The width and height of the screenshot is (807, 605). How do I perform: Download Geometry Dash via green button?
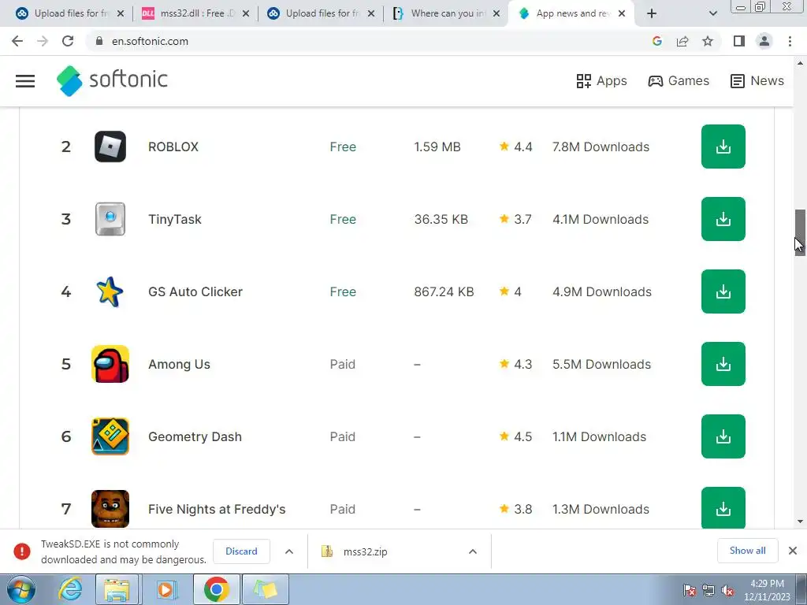[723, 436]
